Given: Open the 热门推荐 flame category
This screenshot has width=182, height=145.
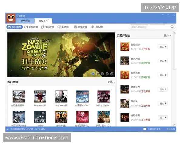Looking at the screenshot, I should 15,27.
